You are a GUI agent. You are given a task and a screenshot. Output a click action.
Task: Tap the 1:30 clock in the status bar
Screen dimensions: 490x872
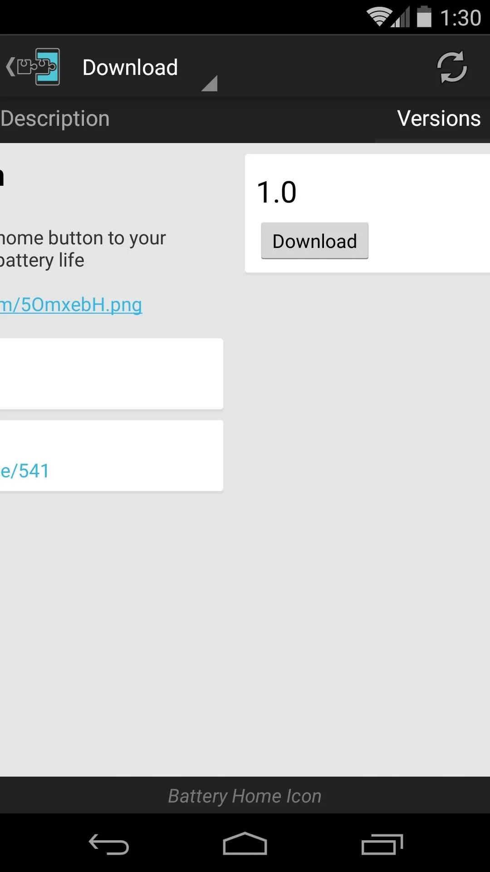click(461, 18)
